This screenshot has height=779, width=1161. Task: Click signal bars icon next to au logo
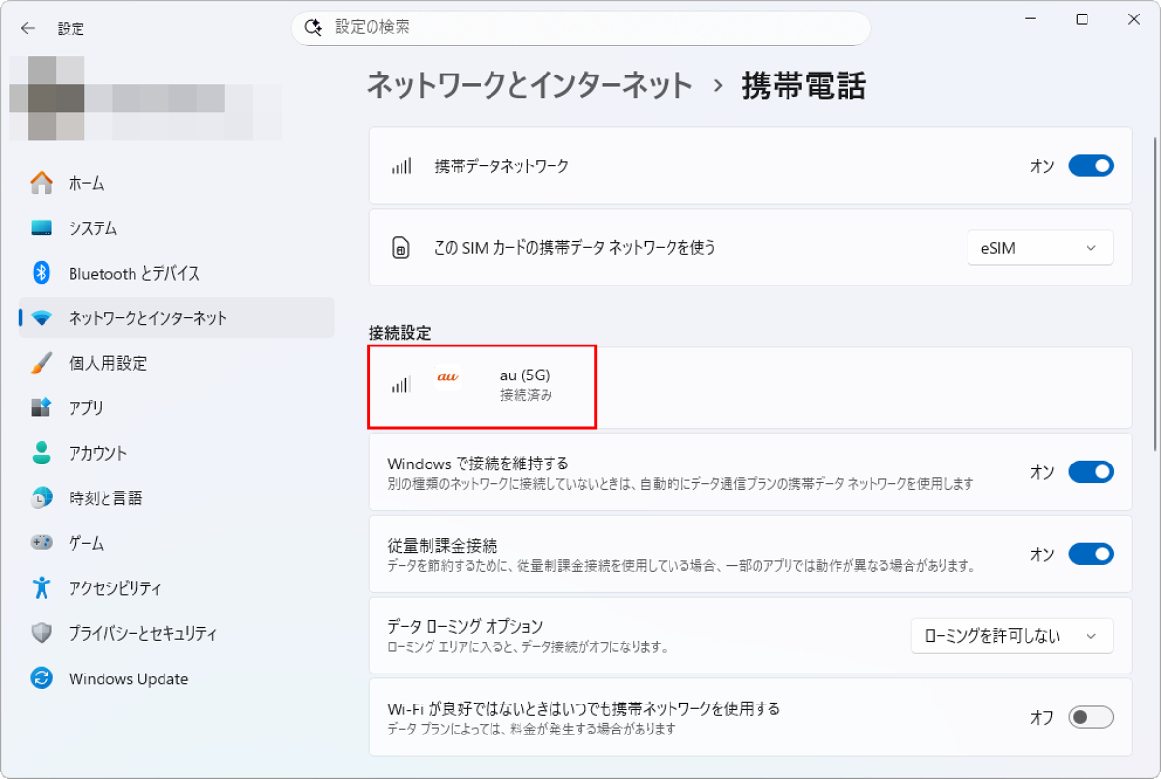pyautogui.click(x=401, y=384)
